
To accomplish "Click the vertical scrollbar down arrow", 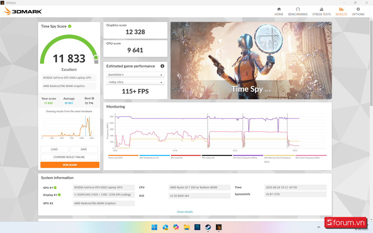I will [x=371, y=219].
